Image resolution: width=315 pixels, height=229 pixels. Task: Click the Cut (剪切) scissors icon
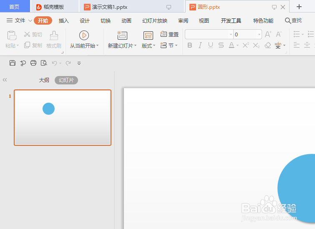[x=27, y=34]
